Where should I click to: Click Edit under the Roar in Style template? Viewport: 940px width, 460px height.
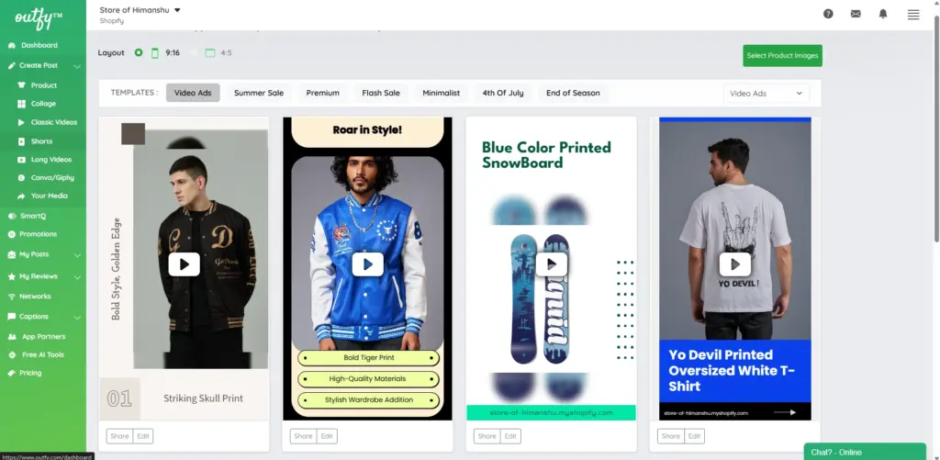(327, 436)
